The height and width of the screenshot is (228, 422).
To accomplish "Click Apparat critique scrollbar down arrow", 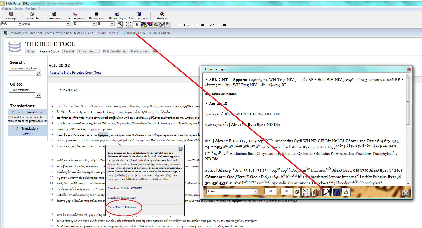I will [x=408, y=184].
